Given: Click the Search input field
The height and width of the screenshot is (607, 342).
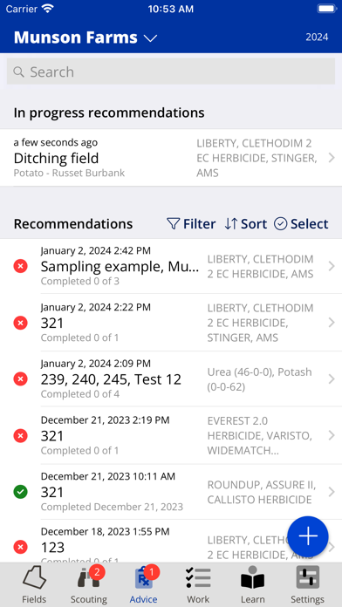Looking at the screenshot, I should coord(171,72).
